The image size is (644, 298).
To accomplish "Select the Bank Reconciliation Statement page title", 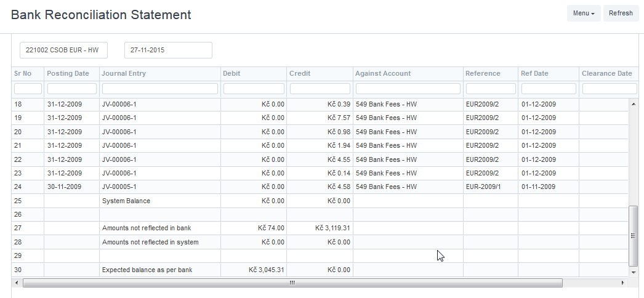I will coord(101,15).
